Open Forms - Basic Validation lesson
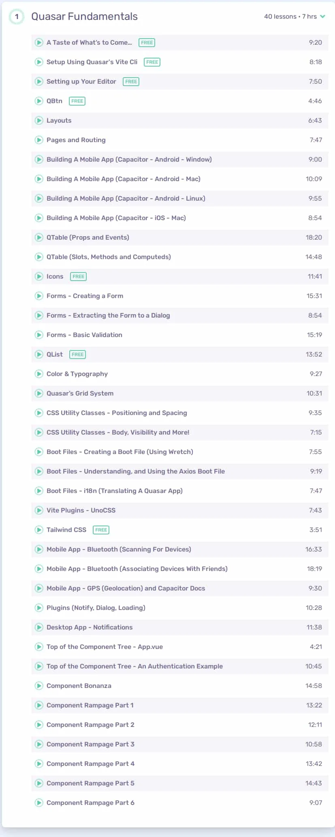 pos(180,335)
